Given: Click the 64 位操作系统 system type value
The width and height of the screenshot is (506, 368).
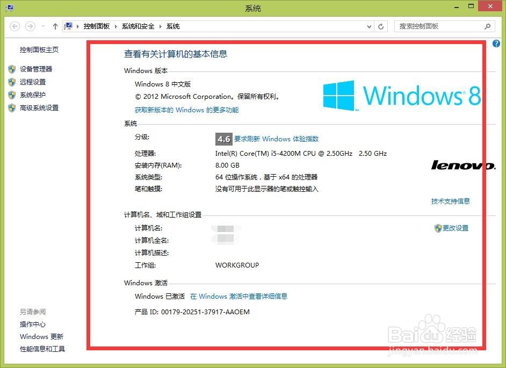Looking at the screenshot, I should point(266,177).
